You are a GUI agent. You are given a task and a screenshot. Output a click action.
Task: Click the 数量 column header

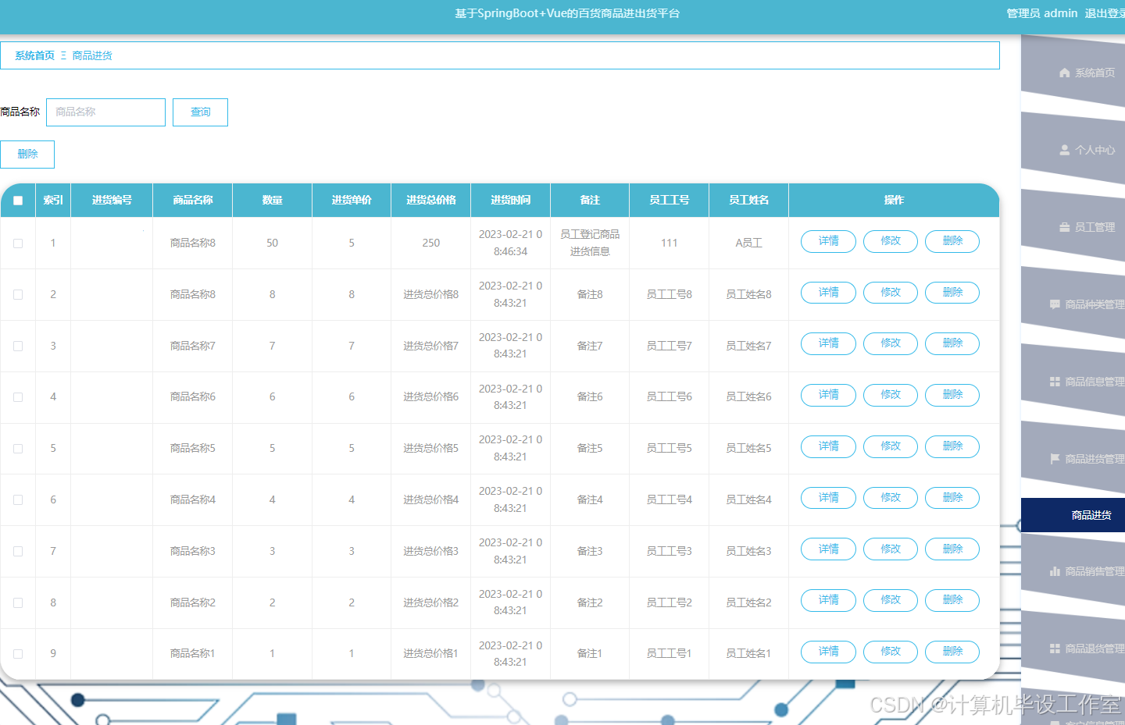pos(272,201)
